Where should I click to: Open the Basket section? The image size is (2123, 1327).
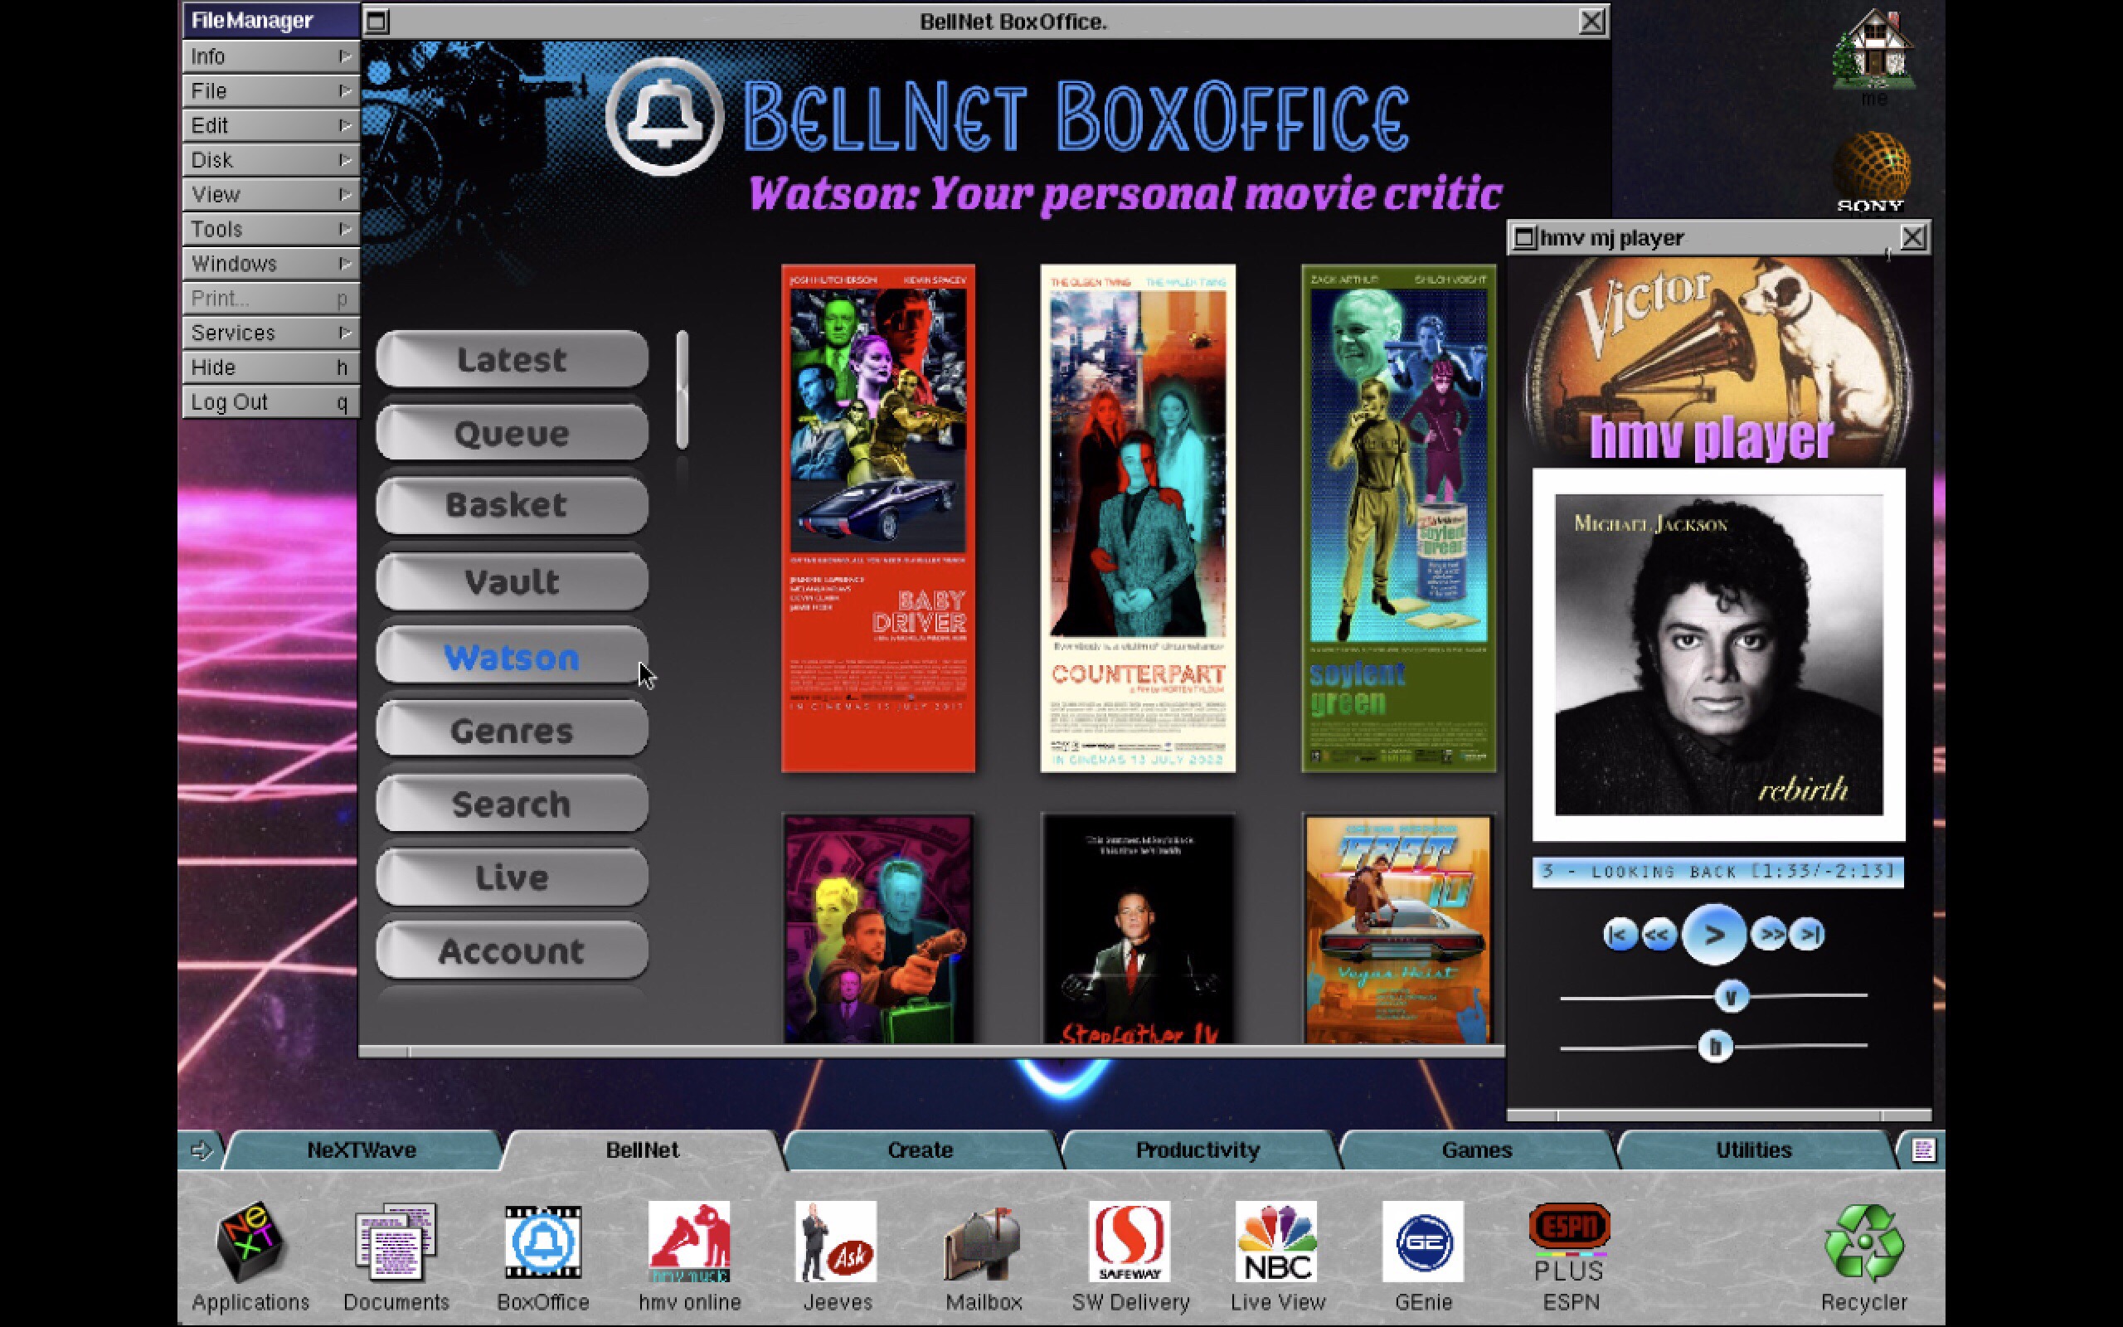[x=513, y=506]
